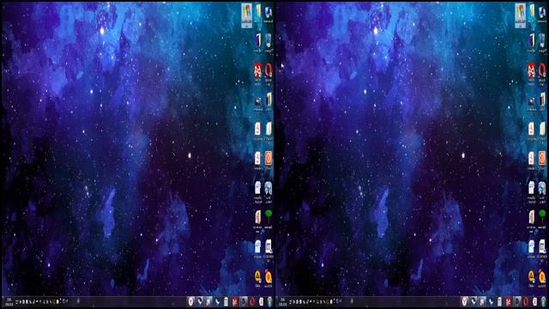Click the highlighted selected icon on left desktop
The width and height of the screenshot is (549, 309).
(247, 15)
